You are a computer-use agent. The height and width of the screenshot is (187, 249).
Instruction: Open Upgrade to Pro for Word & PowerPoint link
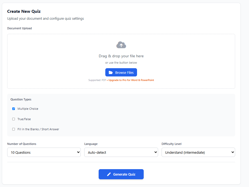click(131, 80)
